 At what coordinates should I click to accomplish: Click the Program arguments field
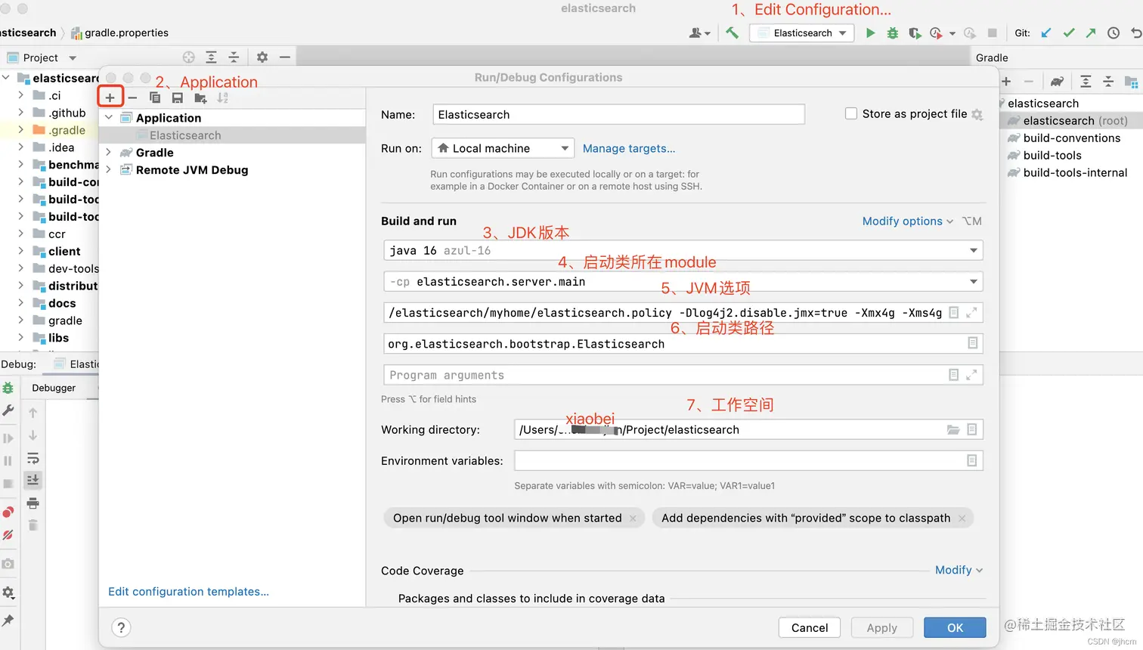[683, 375]
